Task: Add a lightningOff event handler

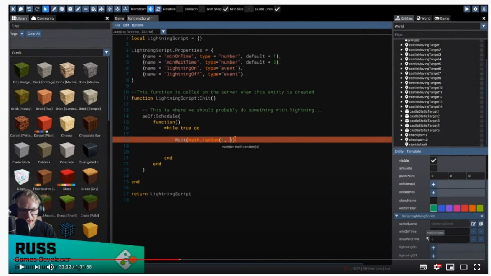Action: point(433,256)
